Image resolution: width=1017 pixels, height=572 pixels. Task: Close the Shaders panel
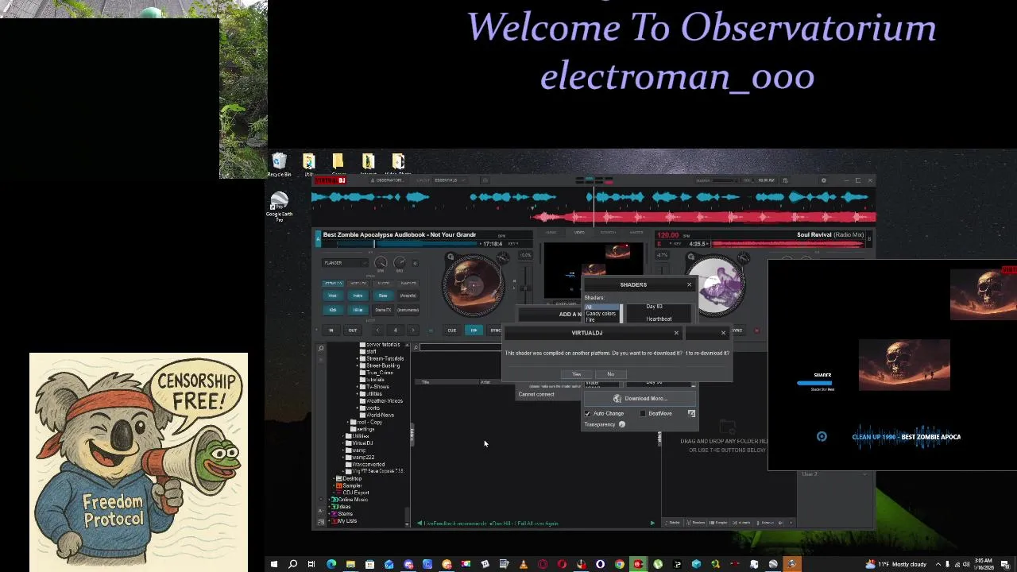(x=689, y=284)
